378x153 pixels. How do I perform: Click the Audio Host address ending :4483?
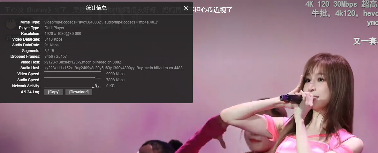114,68
